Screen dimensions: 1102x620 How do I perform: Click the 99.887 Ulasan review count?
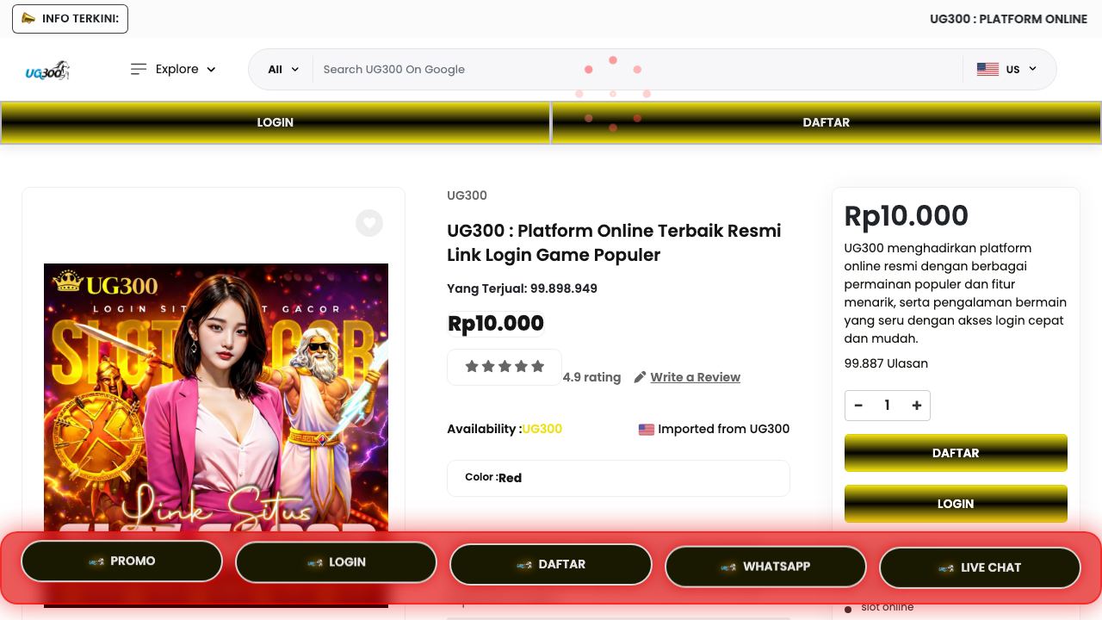tap(886, 363)
